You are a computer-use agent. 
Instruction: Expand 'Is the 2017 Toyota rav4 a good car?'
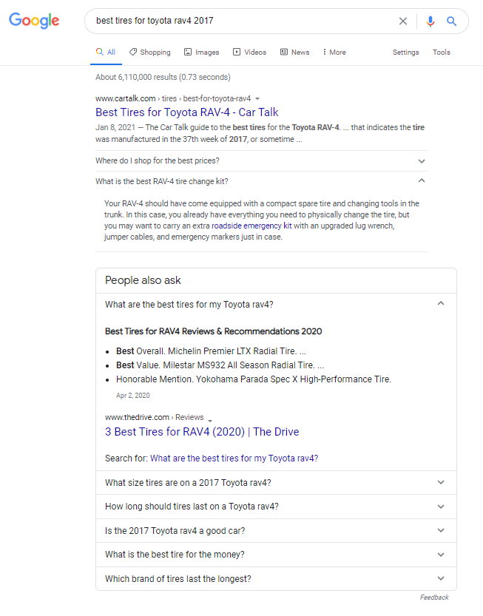[x=276, y=531]
